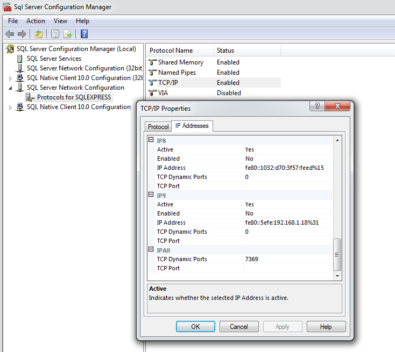395x352 pixels.
Task: Sort by the Protocol Name column header
Action: pos(180,51)
